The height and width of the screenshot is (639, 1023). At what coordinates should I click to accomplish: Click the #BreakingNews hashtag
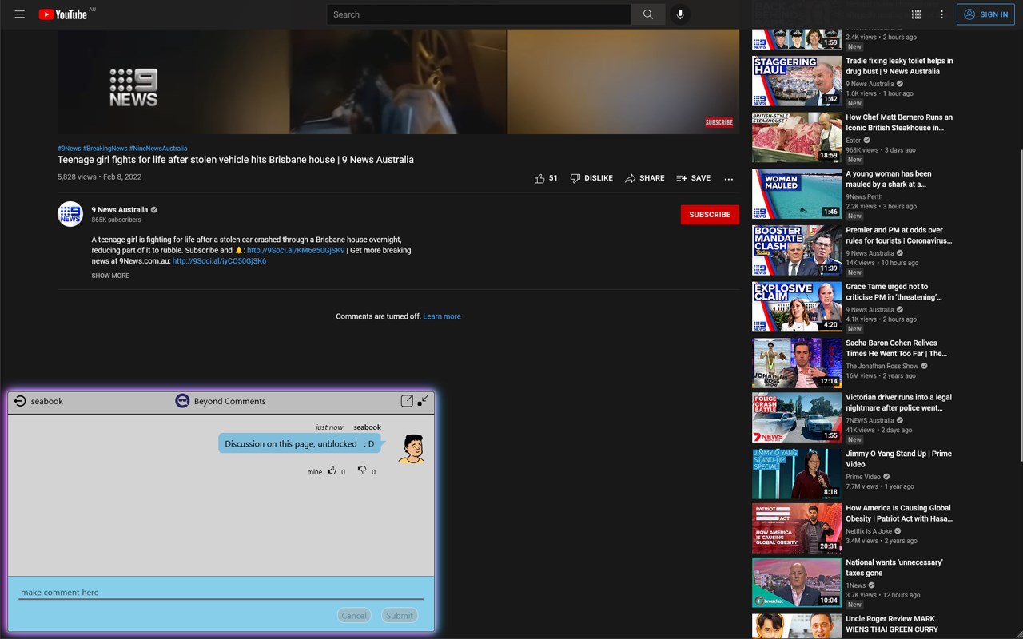[x=105, y=149]
